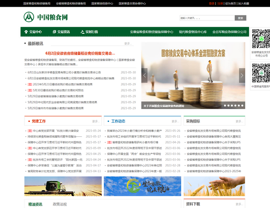The image size is (270, 208).
Task: Click the 中国粮食网服务号 QR code
Action: [261, 73]
